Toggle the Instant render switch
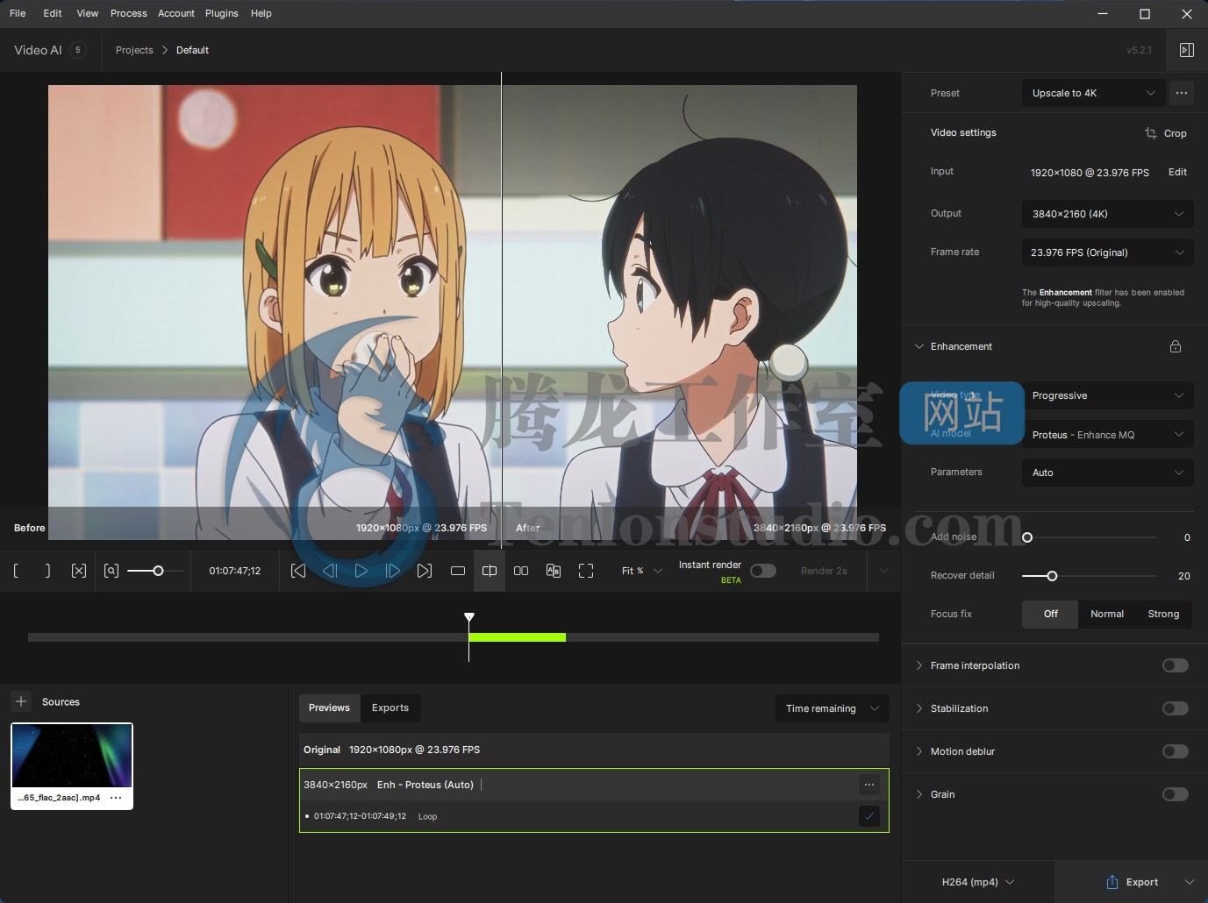 762,571
